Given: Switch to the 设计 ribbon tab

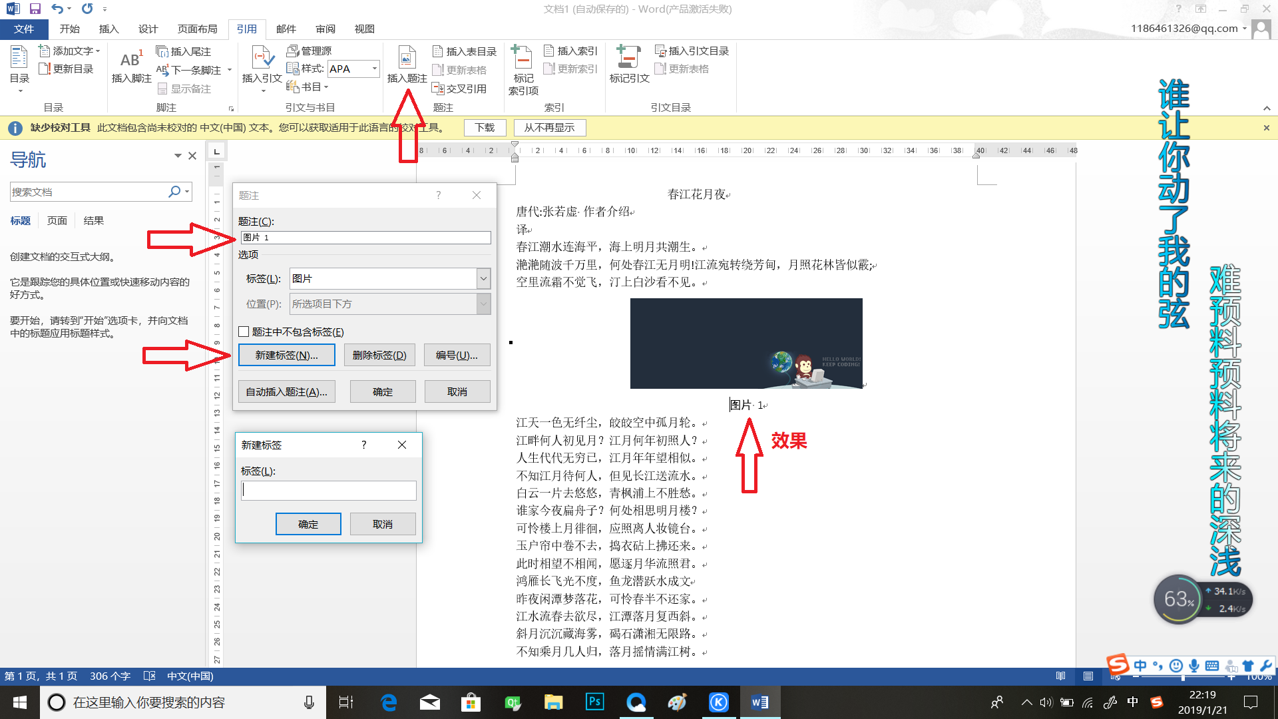Looking at the screenshot, I should [x=148, y=29].
